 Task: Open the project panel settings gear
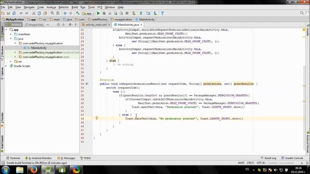pyautogui.click(x=70, y=25)
